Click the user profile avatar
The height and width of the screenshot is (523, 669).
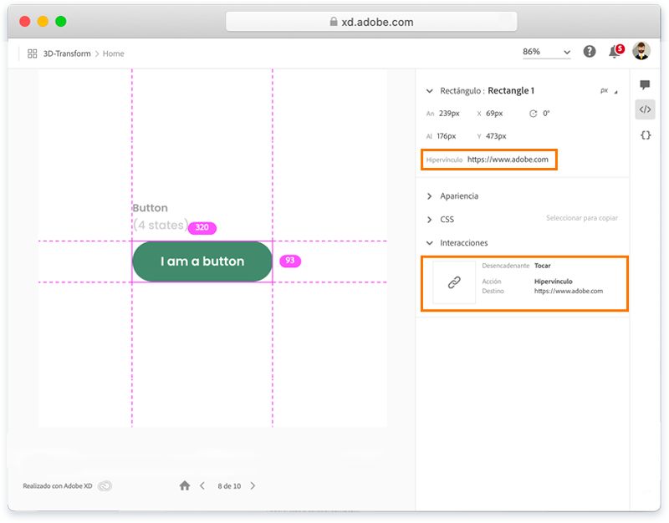[x=641, y=52]
